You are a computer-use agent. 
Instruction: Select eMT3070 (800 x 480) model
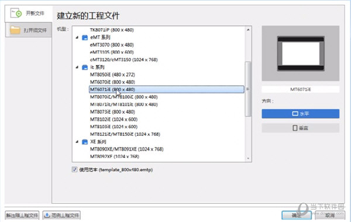point(112,45)
